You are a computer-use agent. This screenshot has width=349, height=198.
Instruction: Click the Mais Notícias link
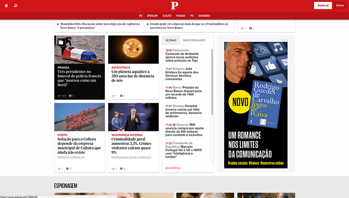point(173,168)
